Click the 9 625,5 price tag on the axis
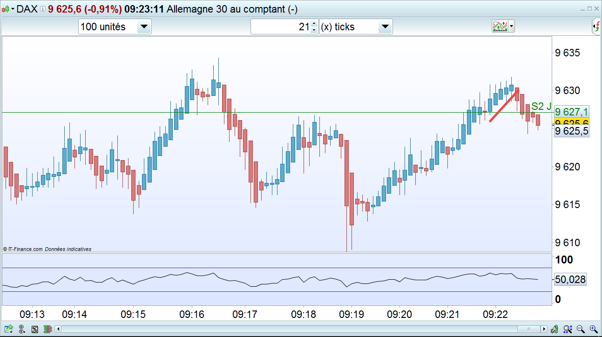The height and width of the screenshot is (337, 602). (x=572, y=131)
